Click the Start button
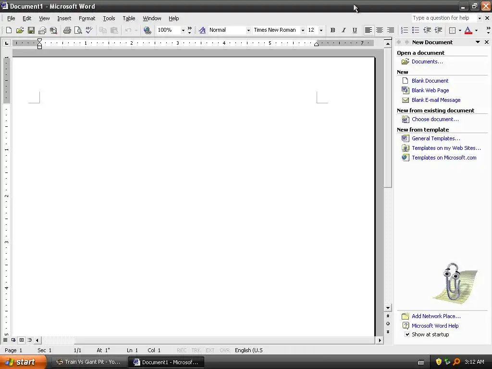This screenshot has width=492, height=369. click(x=22, y=362)
